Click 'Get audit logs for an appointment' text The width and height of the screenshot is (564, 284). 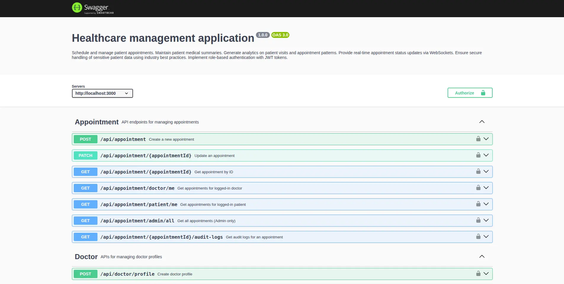point(254,237)
